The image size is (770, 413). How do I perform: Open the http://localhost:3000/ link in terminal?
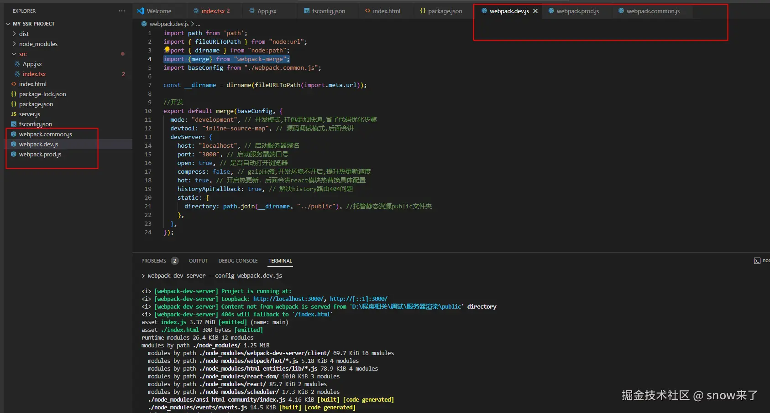click(x=288, y=299)
